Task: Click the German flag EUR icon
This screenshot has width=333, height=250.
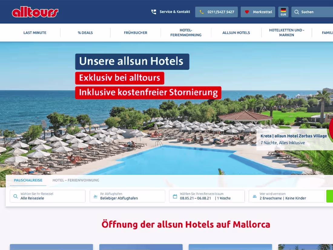Action: (x=283, y=12)
